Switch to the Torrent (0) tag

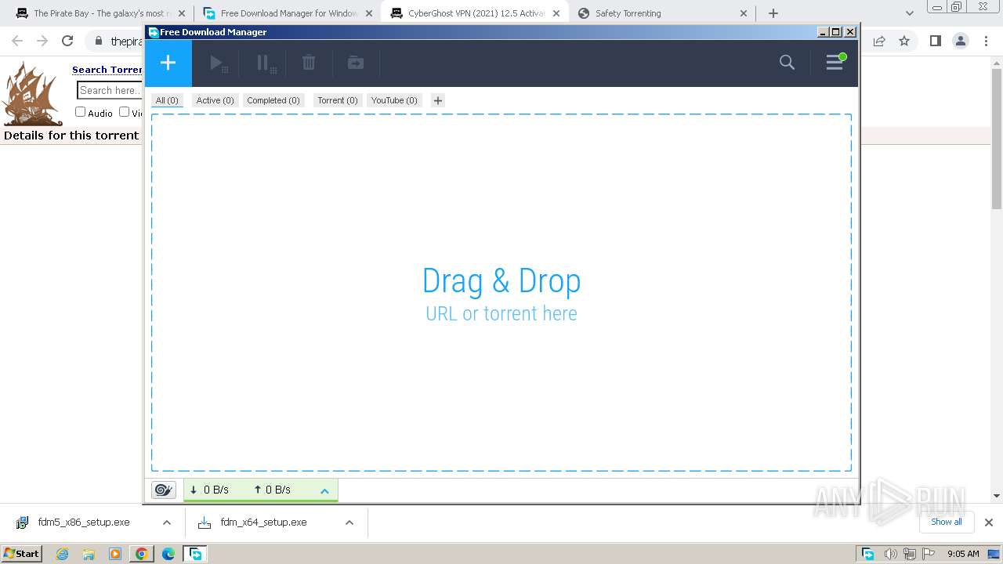[338, 100]
